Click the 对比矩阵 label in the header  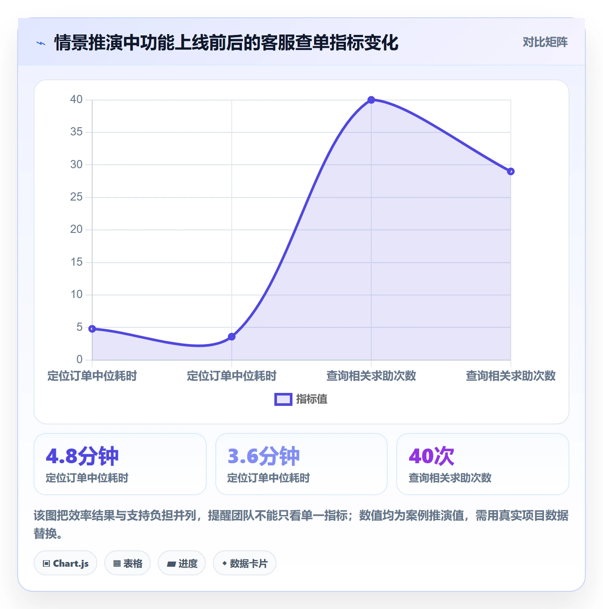click(545, 42)
